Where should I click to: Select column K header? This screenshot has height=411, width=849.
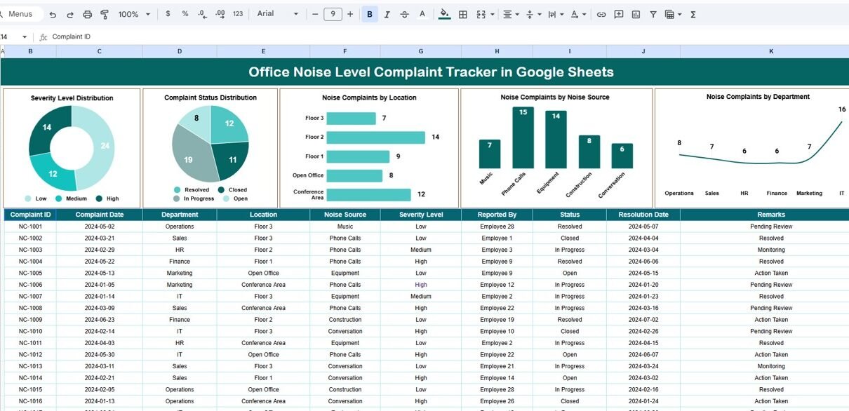click(771, 51)
